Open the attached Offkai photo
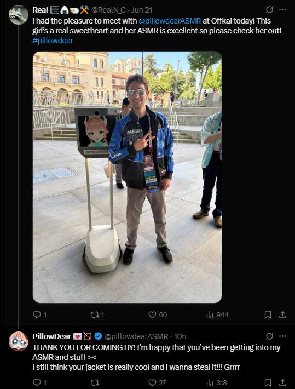This screenshot has height=389, width=295. tap(127, 177)
